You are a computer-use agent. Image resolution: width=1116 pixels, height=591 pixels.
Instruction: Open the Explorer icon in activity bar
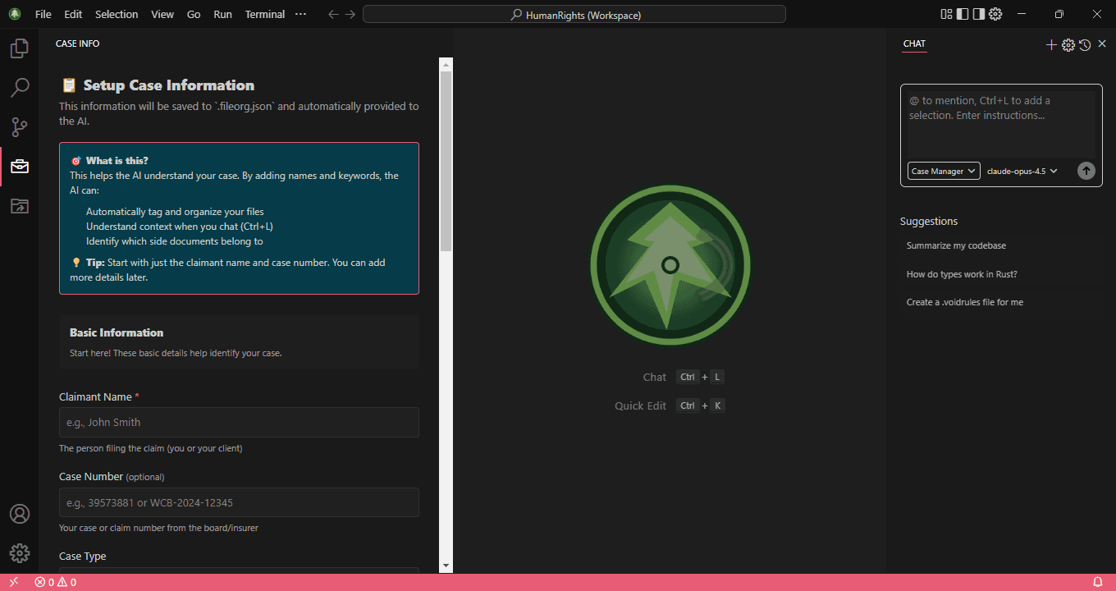click(x=20, y=48)
